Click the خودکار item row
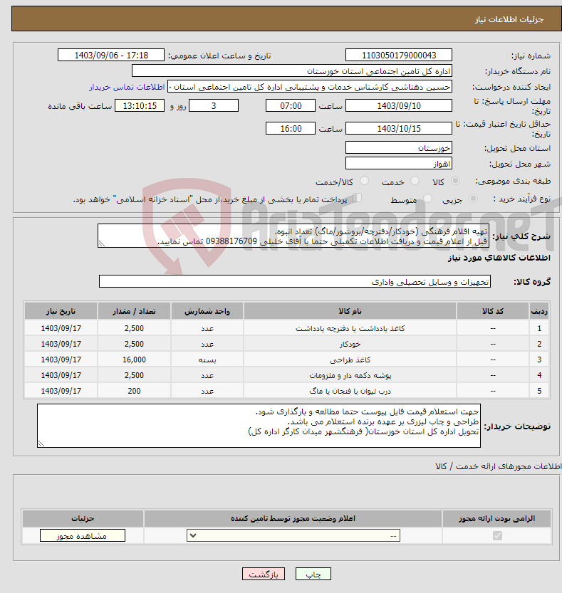This screenshot has width=562, height=593. pos(286,344)
